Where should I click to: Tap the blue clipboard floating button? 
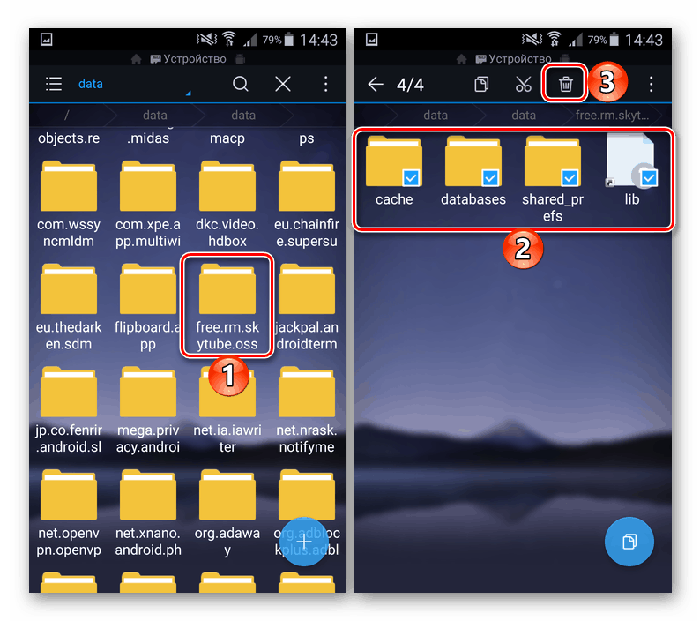(629, 542)
